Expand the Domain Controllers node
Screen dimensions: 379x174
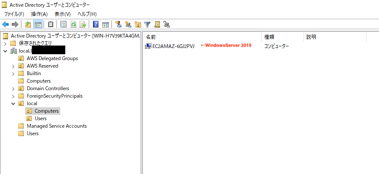click(13, 89)
